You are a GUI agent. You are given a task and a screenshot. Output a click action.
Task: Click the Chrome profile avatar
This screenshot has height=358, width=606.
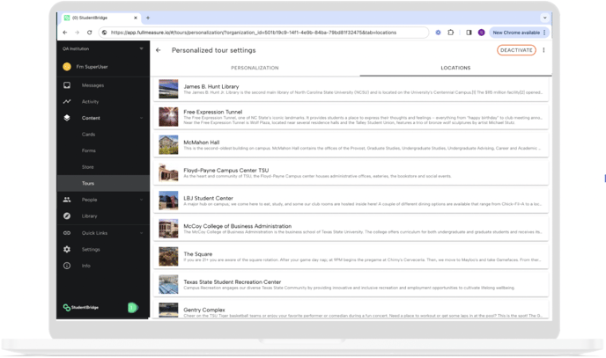(x=481, y=33)
